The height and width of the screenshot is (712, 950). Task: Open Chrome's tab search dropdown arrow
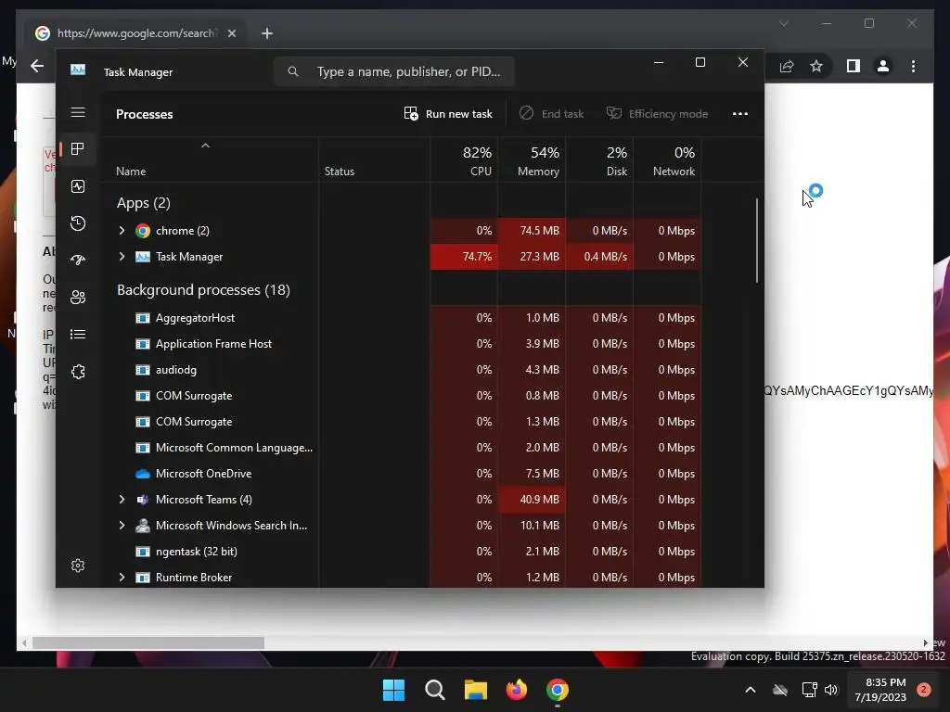click(783, 23)
